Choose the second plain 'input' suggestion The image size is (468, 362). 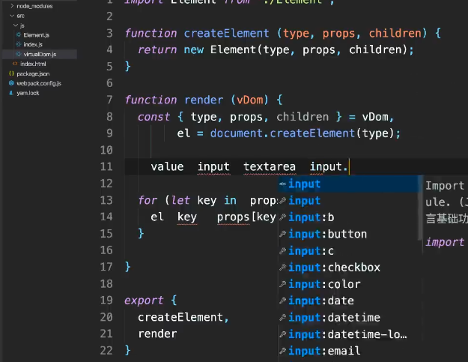(349, 201)
